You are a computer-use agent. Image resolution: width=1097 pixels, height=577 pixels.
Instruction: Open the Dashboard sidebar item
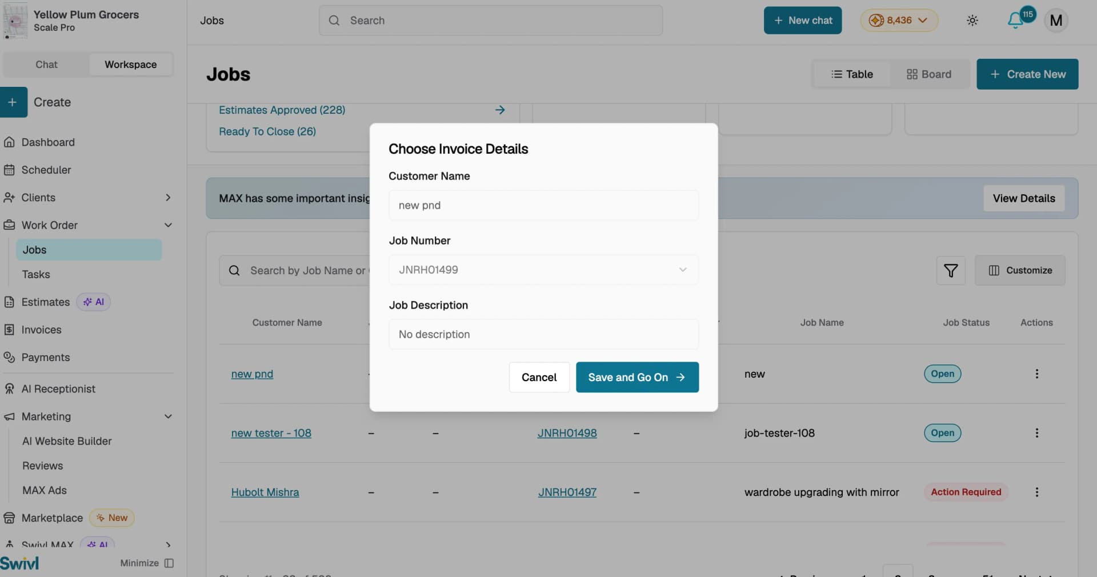pos(48,142)
